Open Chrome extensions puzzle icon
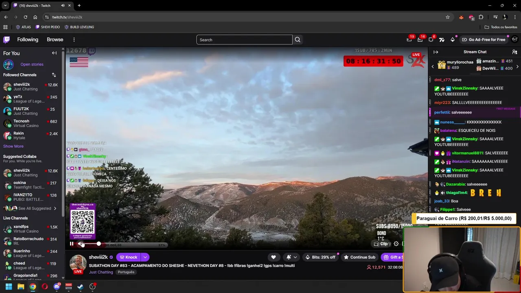The width and height of the screenshot is (521, 293). 481,17
